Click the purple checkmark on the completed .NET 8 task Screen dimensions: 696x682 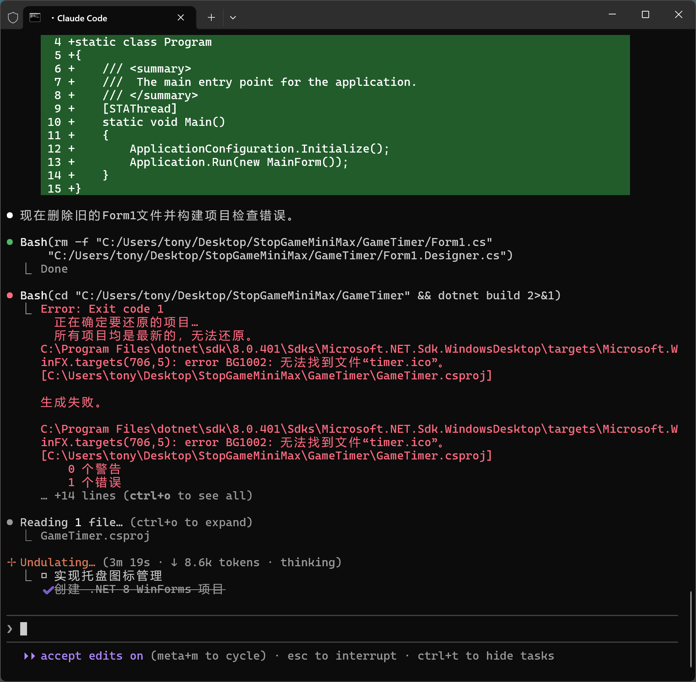[x=48, y=590]
